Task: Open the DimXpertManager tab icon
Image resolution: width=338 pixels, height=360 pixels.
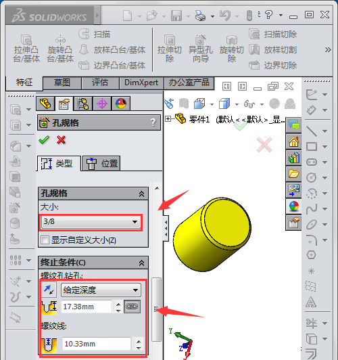Action: [x=102, y=104]
